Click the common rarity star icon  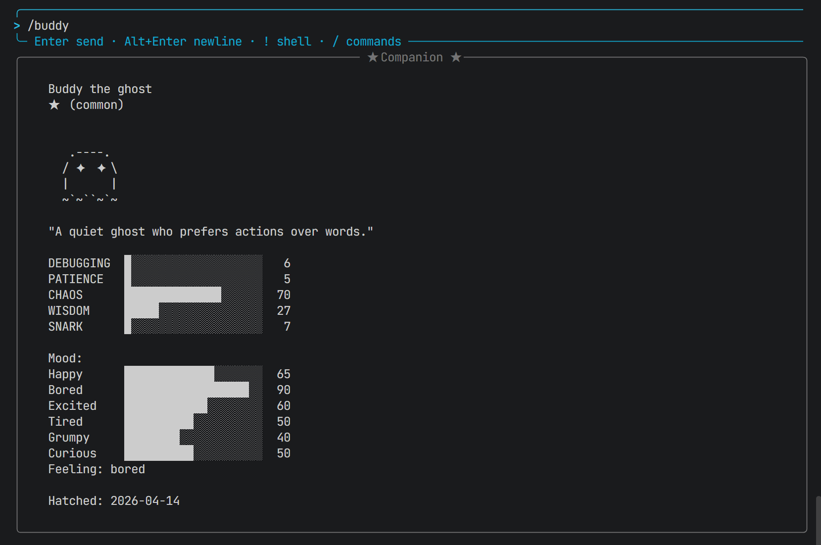click(54, 105)
